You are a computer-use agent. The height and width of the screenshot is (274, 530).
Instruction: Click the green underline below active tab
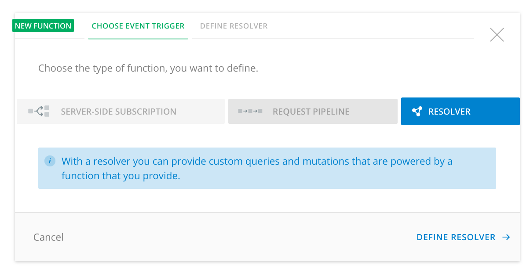(x=138, y=39)
